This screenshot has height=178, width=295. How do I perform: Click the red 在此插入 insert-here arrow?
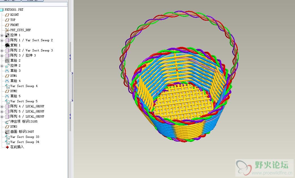click(x=7, y=147)
